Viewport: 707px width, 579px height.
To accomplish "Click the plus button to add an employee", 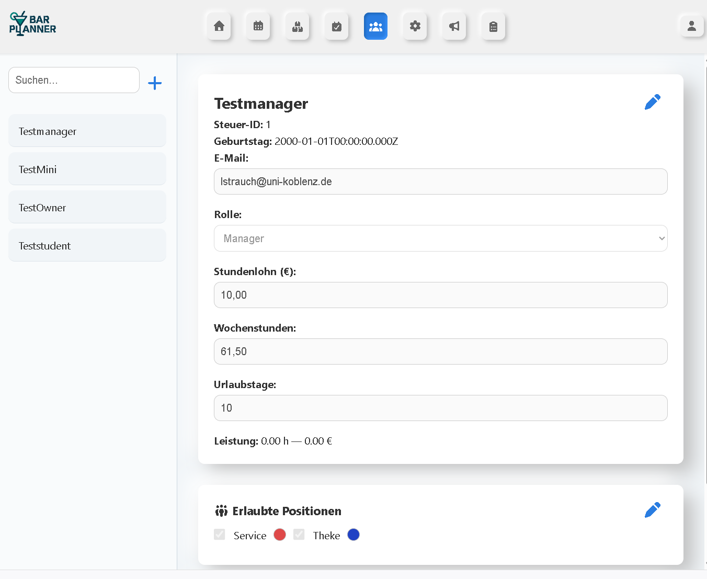I will point(155,83).
